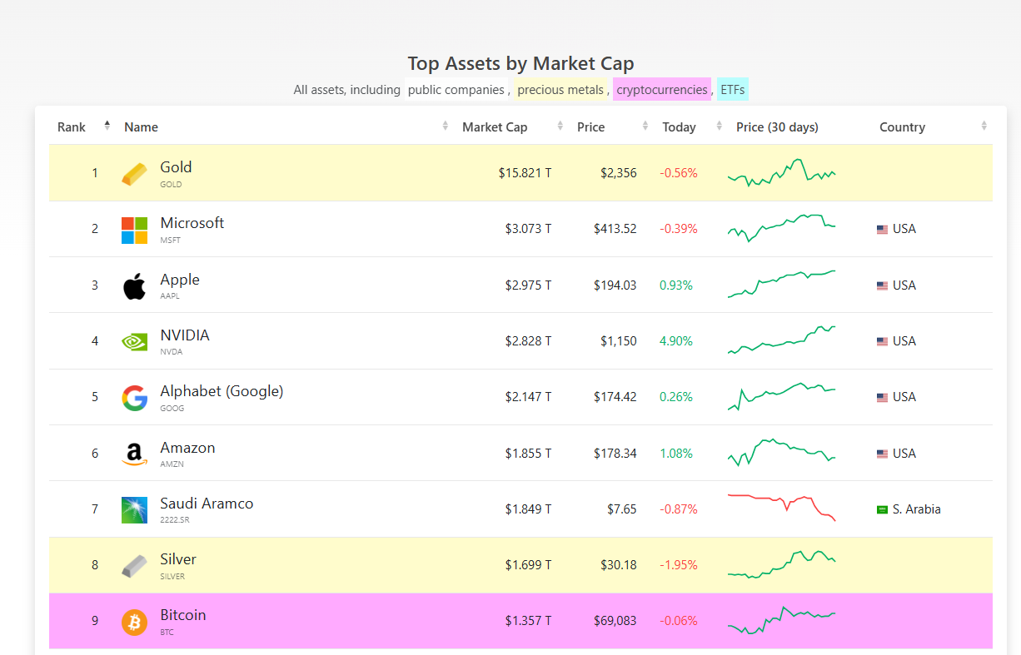Filter by cryptocurrencies tag
The height and width of the screenshot is (655, 1021).
point(662,90)
